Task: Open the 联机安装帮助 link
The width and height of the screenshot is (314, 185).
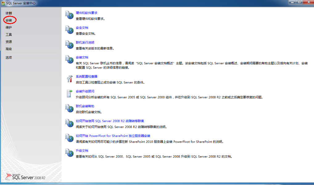Action: click(x=85, y=106)
